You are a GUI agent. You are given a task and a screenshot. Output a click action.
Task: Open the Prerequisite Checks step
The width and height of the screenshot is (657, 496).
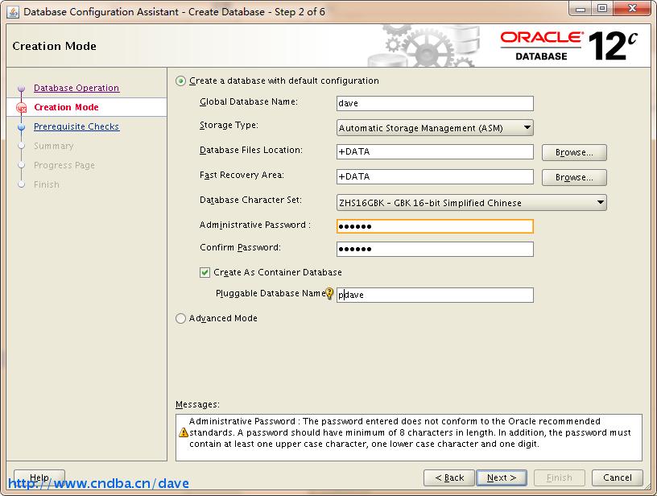coord(76,126)
